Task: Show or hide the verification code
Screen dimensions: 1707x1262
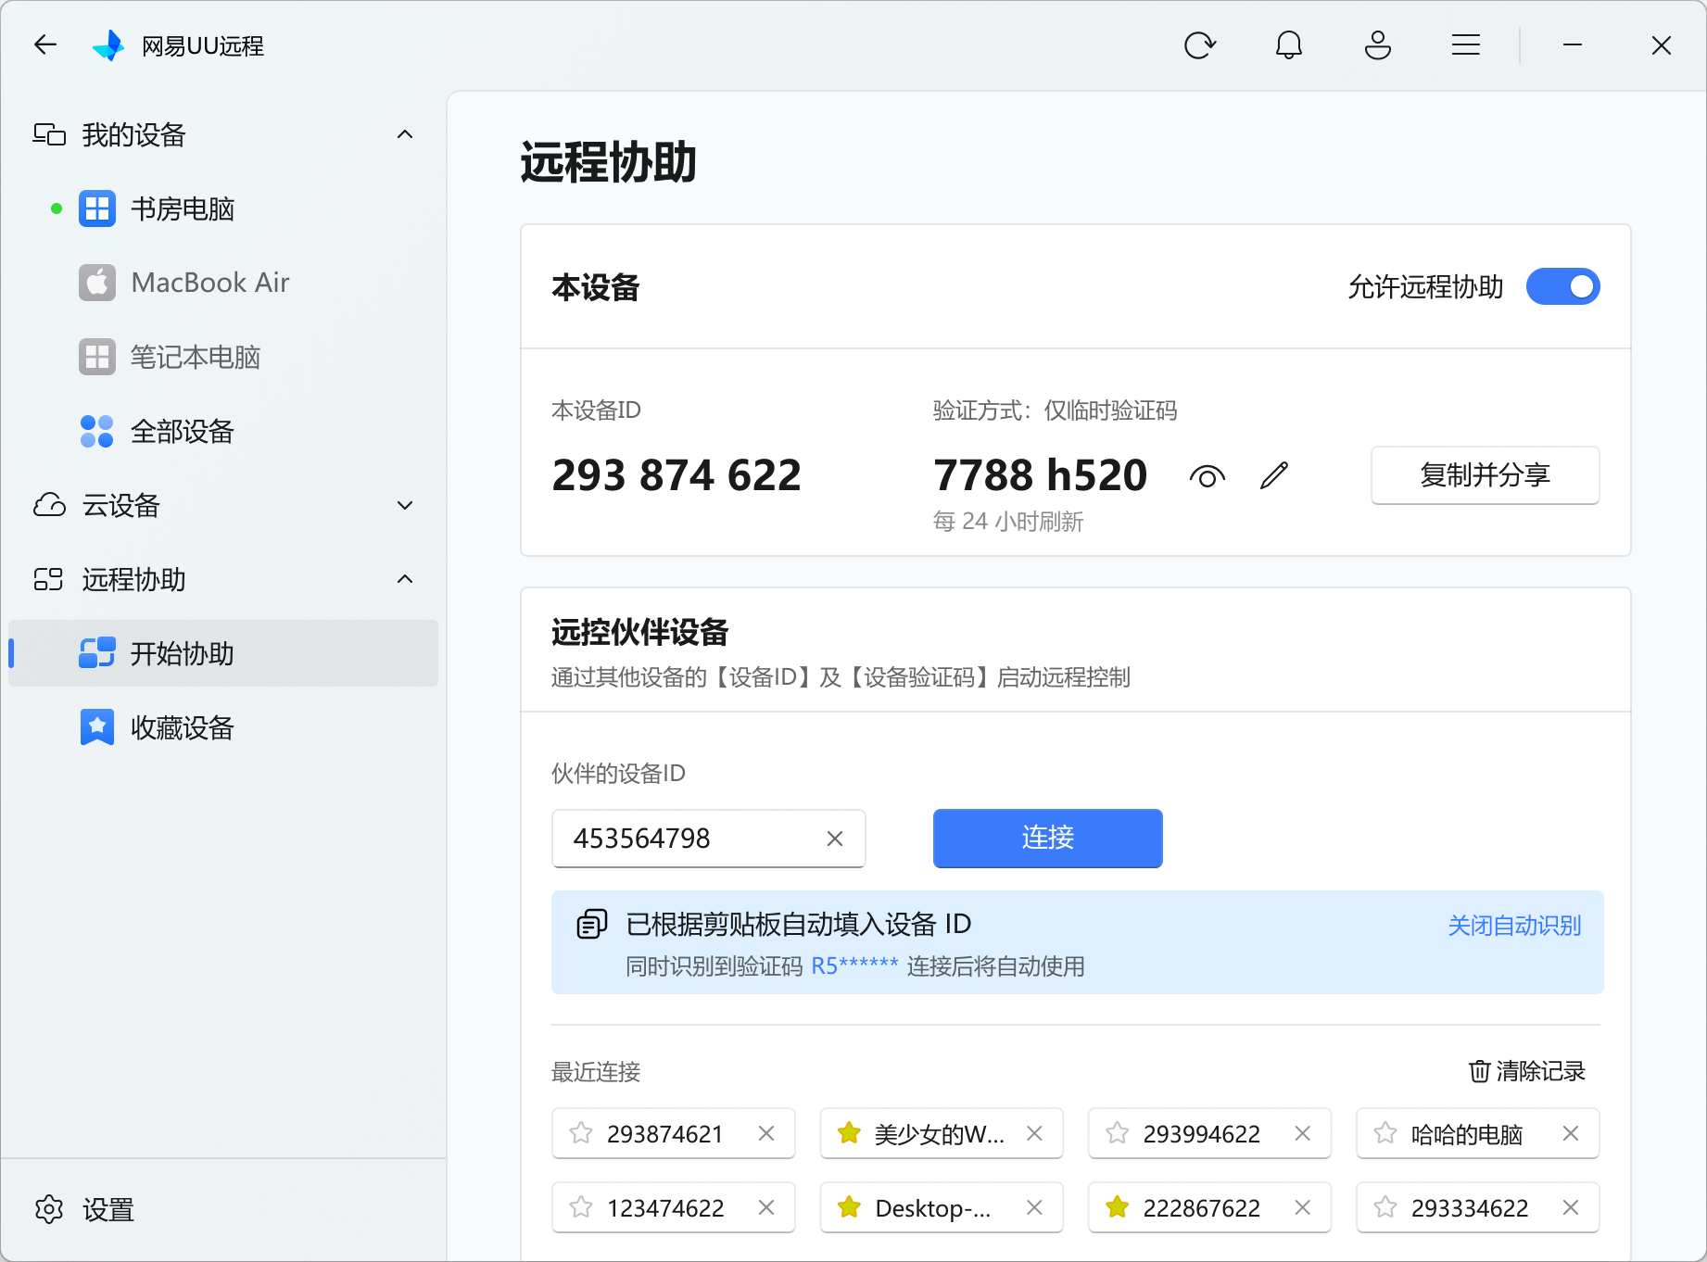Action: pyautogui.click(x=1207, y=476)
